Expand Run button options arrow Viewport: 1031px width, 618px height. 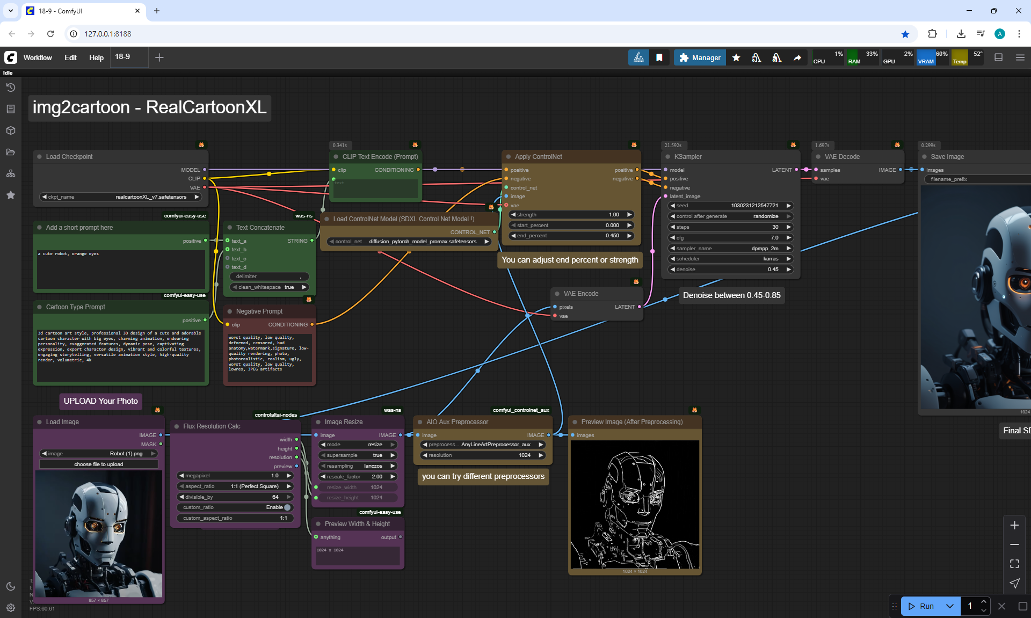(949, 606)
